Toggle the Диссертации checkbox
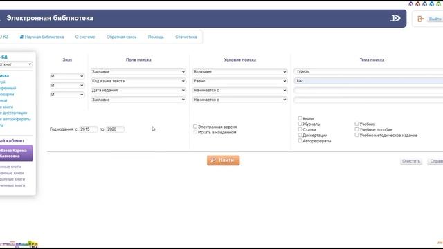 pos(300,135)
